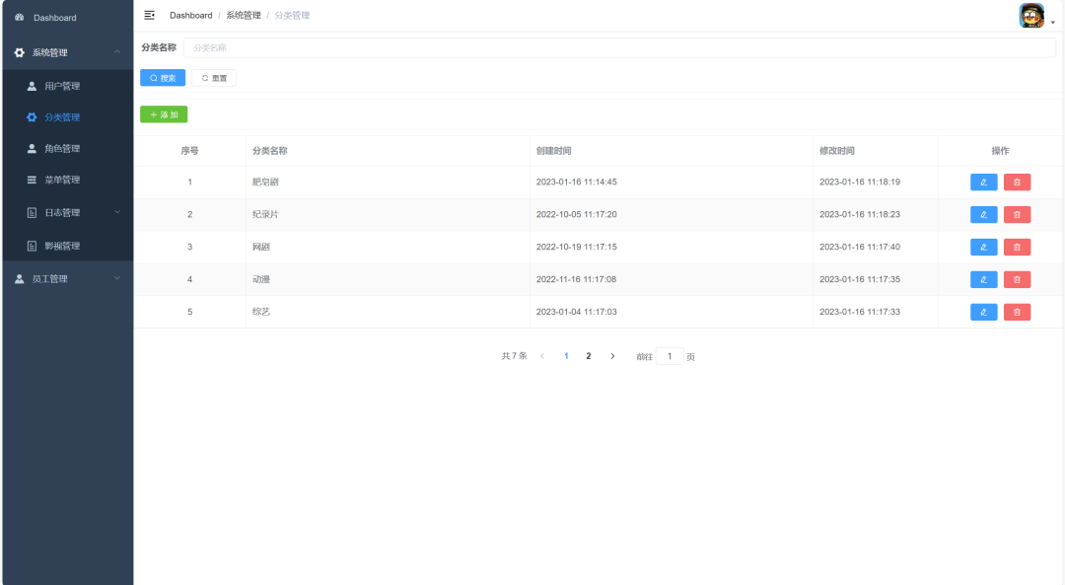Screen dimensions: 1065x585
Task: Open the dropdown caret beside the avatar
Action: tap(1053, 23)
